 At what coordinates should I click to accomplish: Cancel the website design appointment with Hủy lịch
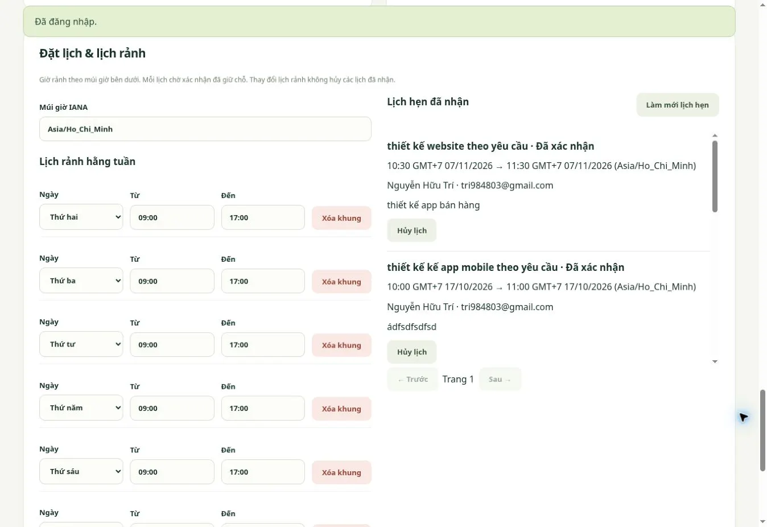pyautogui.click(x=412, y=230)
